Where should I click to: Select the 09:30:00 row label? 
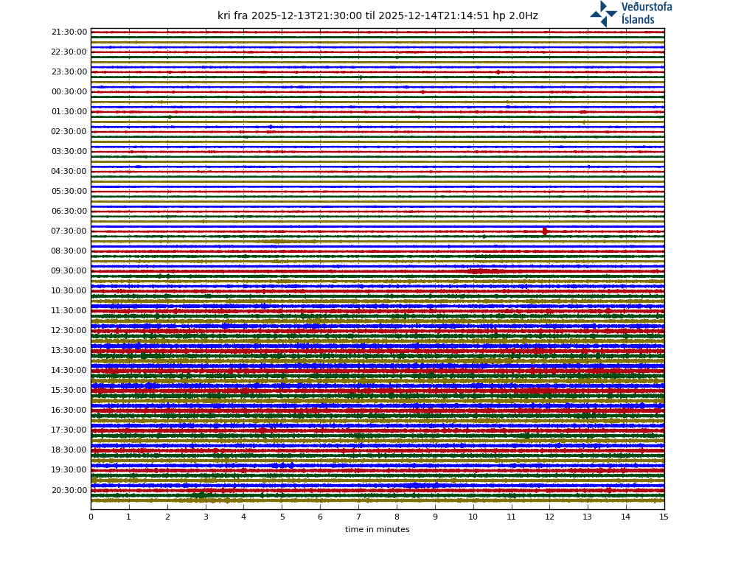[69, 271]
